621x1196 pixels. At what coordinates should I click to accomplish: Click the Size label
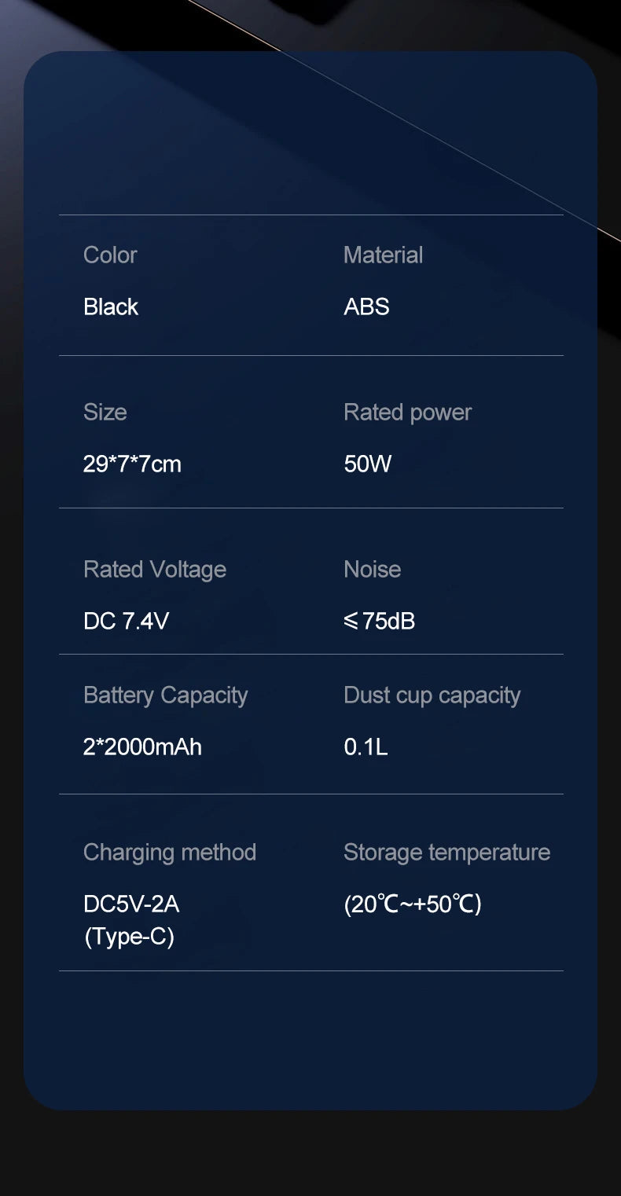coord(105,412)
